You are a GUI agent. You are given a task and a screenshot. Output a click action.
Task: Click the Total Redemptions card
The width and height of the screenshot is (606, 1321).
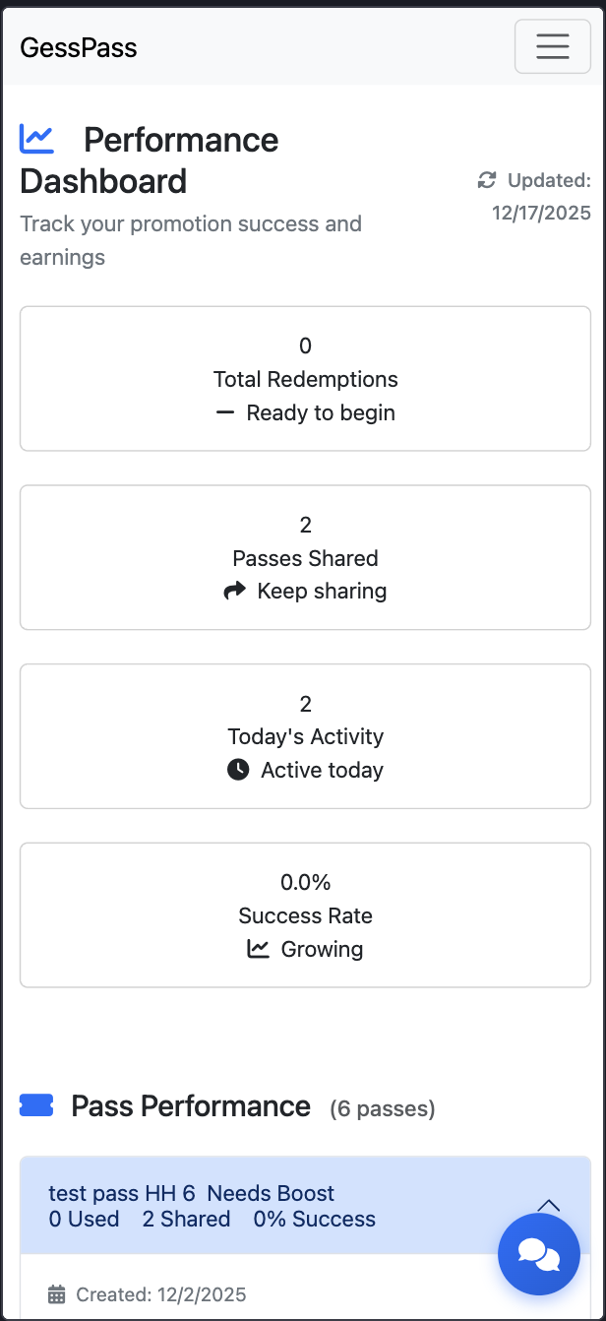pyautogui.click(x=305, y=378)
